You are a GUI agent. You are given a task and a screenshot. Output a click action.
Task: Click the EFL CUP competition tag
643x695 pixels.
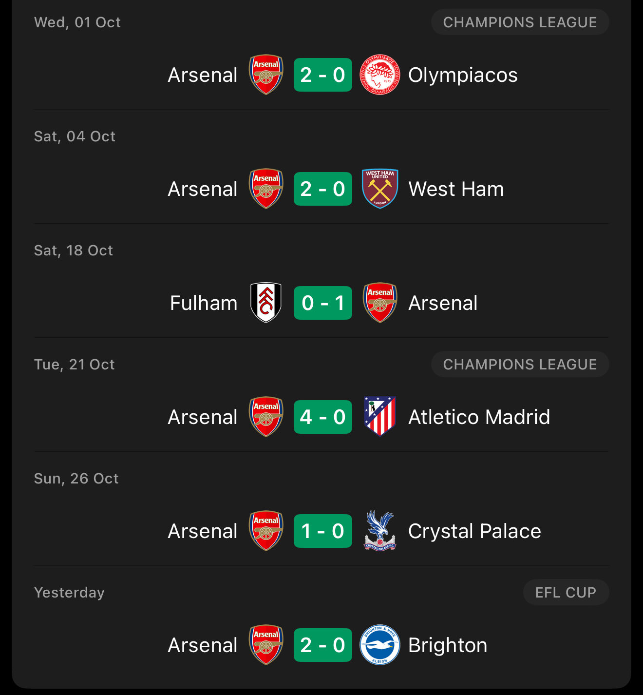point(566,592)
